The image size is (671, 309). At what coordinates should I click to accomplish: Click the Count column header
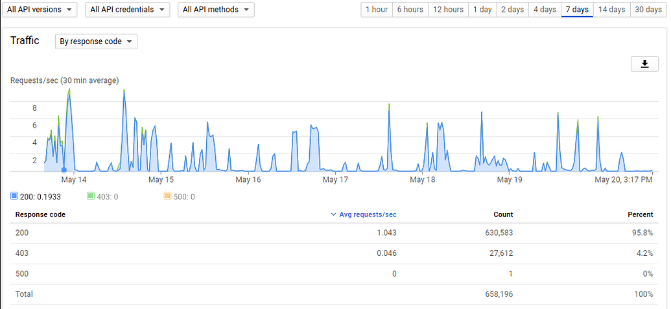click(502, 214)
